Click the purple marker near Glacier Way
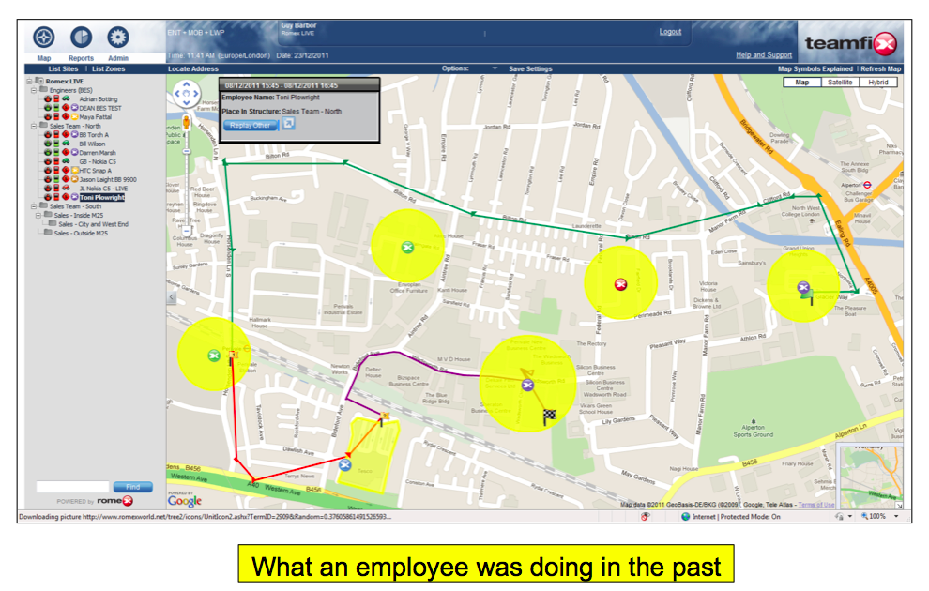Image resolution: width=929 pixels, height=591 pixels. tap(803, 288)
